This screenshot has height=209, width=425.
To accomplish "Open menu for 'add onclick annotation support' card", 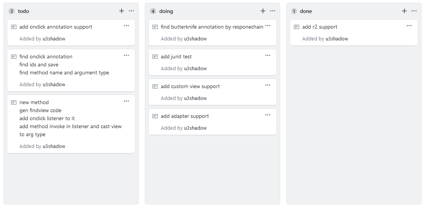I will pos(127,26).
